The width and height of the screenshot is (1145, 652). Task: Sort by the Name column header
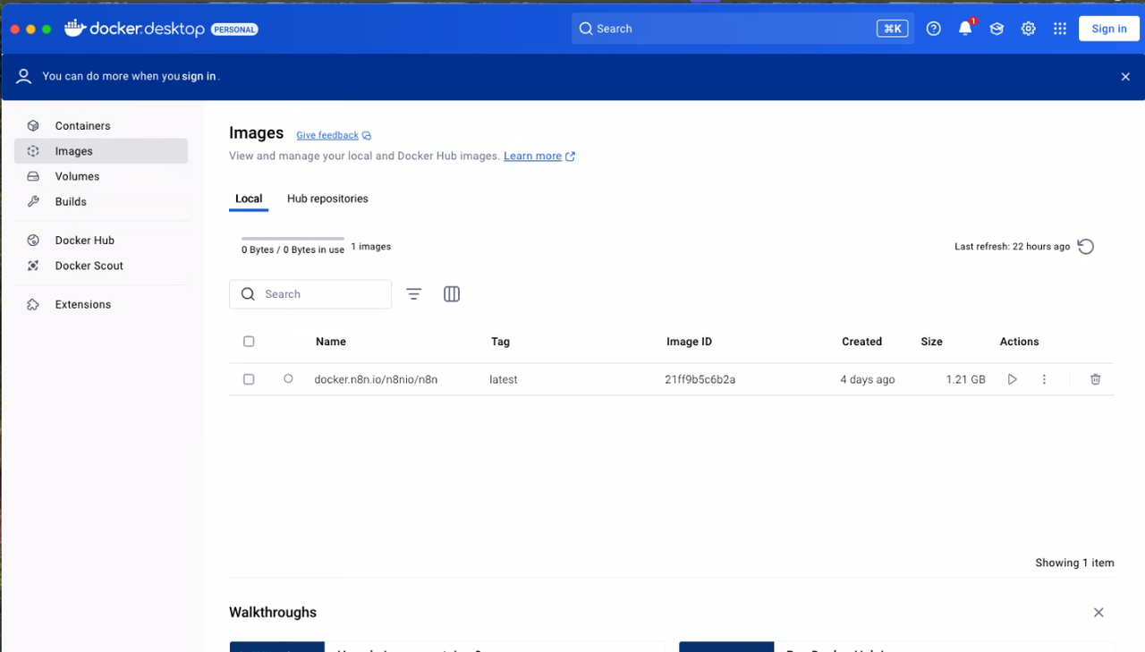tap(331, 342)
